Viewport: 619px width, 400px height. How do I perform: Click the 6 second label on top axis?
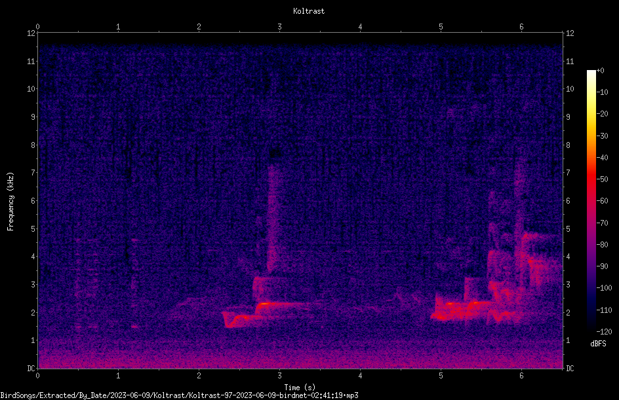pyautogui.click(x=521, y=26)
